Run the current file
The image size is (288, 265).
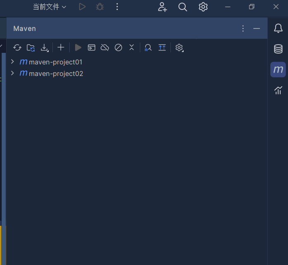tap(82, 7)
